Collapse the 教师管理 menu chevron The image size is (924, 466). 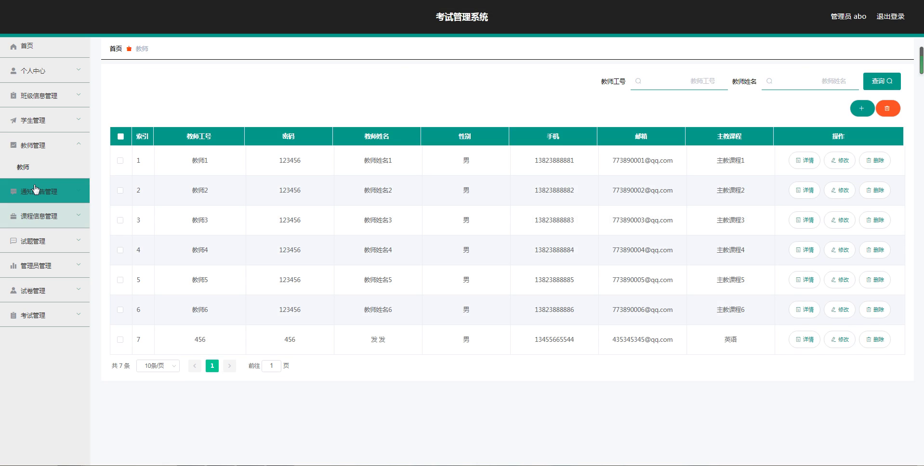coord(79,144)
